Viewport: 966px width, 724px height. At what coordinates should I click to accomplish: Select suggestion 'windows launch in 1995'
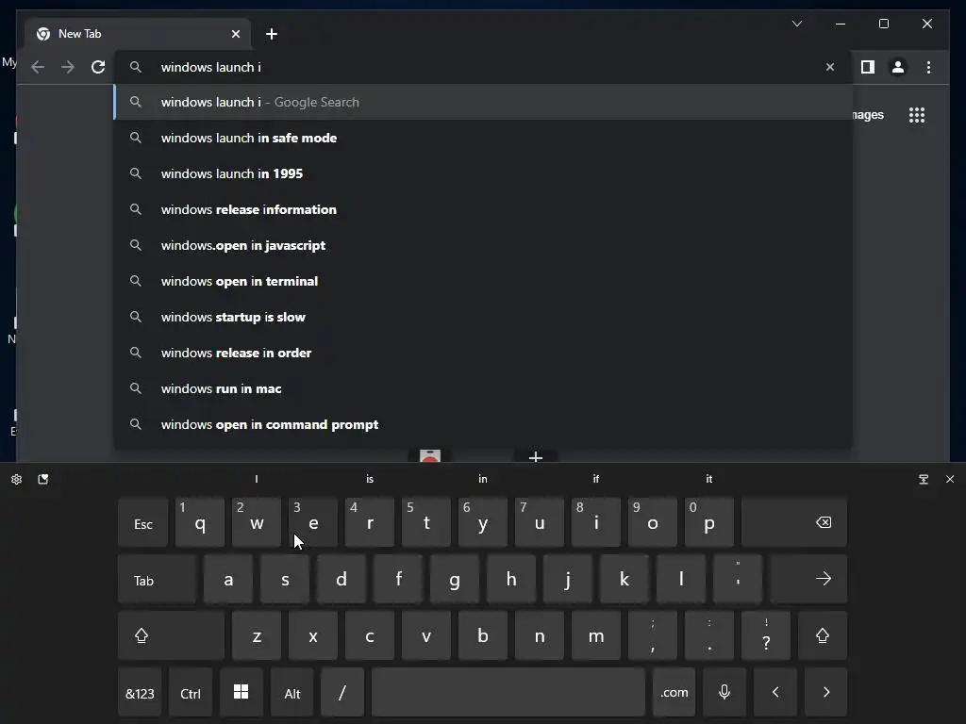pyautogui.click(x=484, y=173)
